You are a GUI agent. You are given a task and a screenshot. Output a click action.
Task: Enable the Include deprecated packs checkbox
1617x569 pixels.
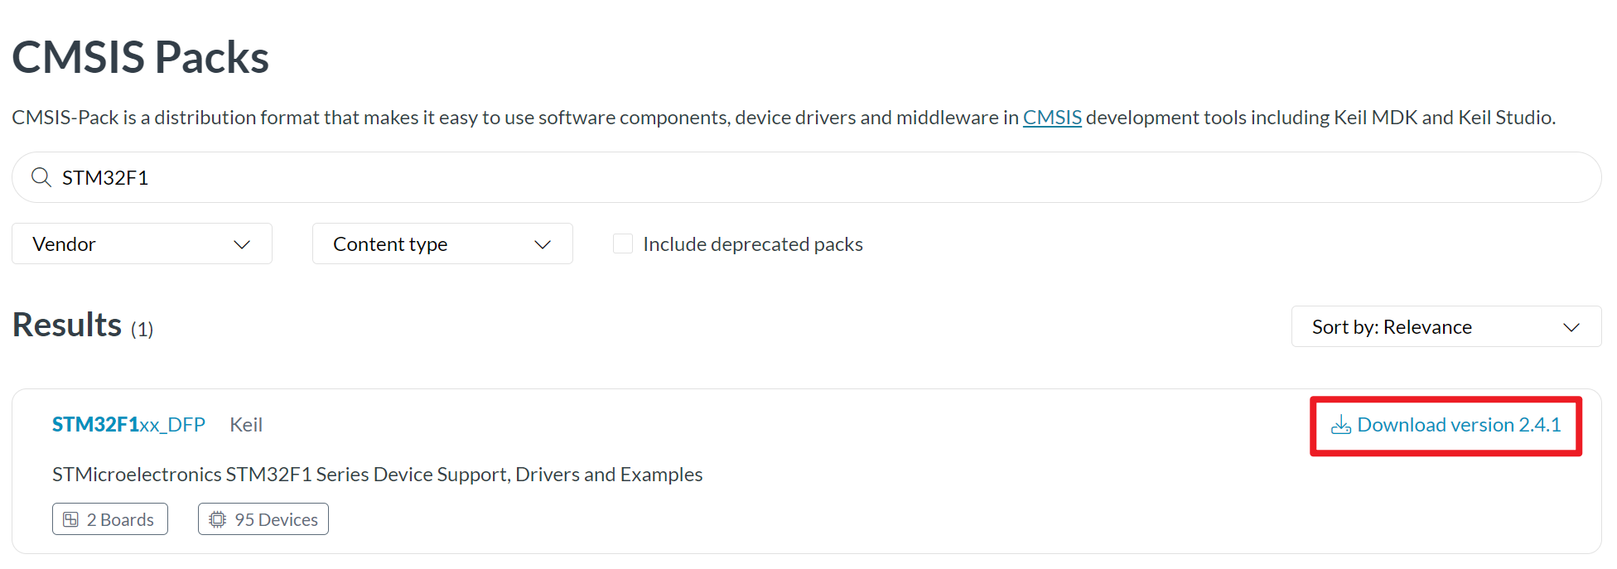[x=623, y=244]
